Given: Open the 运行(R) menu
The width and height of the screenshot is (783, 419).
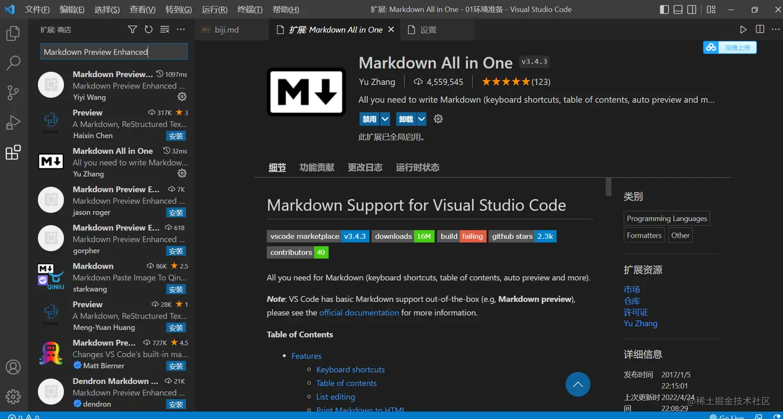Looking at the screenshot, I should coord(214,9).
